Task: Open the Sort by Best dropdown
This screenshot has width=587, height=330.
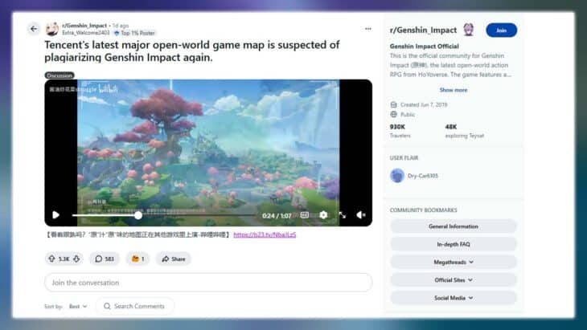Action: [x=78, y=306]
